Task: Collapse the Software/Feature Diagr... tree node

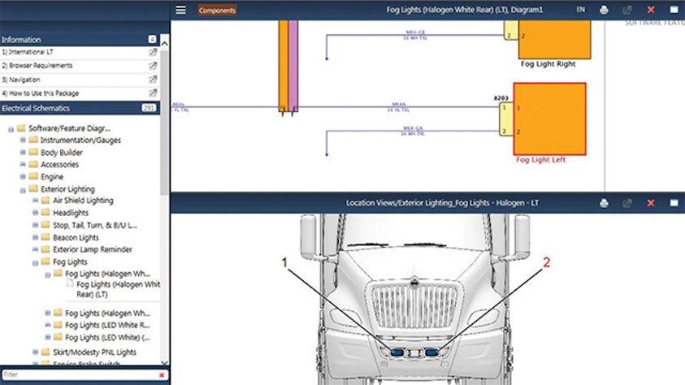Action: coord(11,129)
